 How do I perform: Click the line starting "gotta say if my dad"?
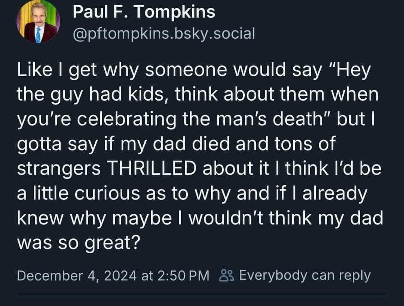176,144
